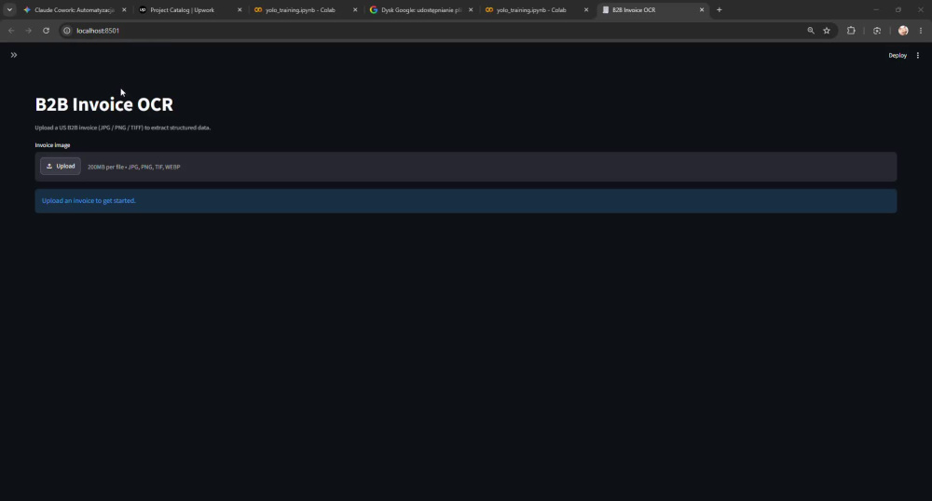Switch to the second yolo_training.ipynb Colab tab
The height and width of the screenshot is (501, 932).
pos(531,10)
